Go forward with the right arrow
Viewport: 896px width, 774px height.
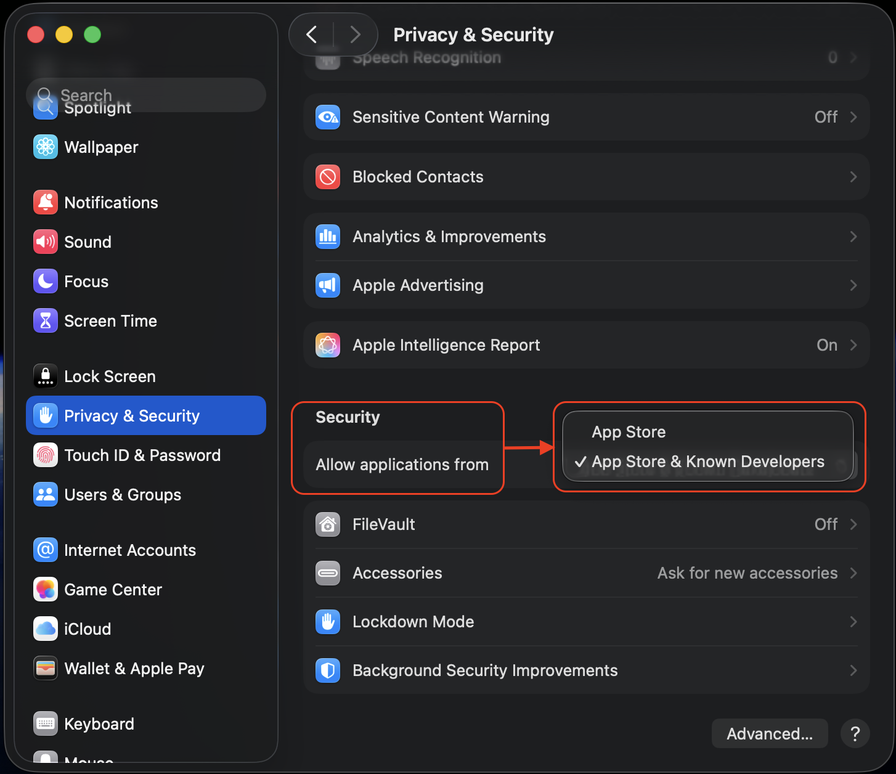coord(355,35)
